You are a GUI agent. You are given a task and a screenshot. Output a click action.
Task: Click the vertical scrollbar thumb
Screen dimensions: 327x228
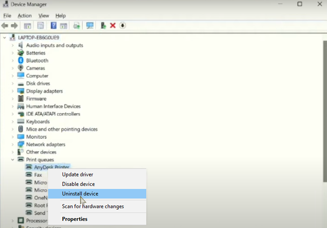tap(325, 112)
